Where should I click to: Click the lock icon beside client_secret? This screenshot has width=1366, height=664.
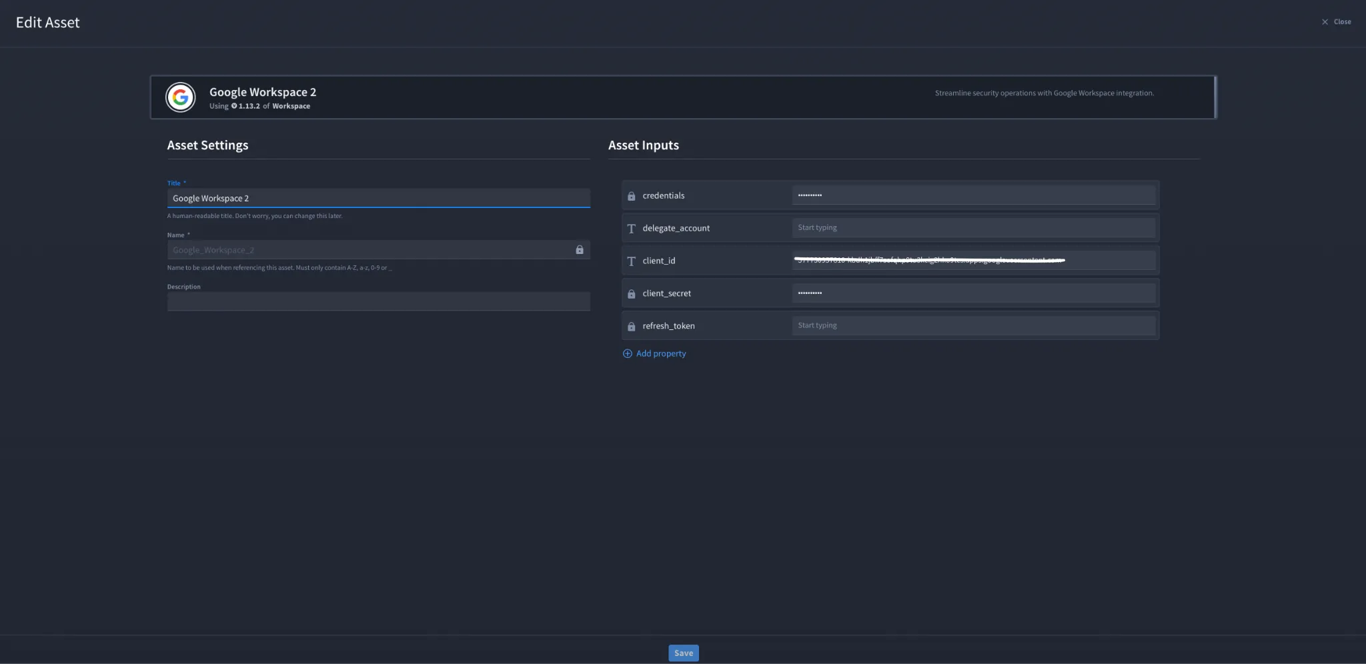click(x=631, y=294)
